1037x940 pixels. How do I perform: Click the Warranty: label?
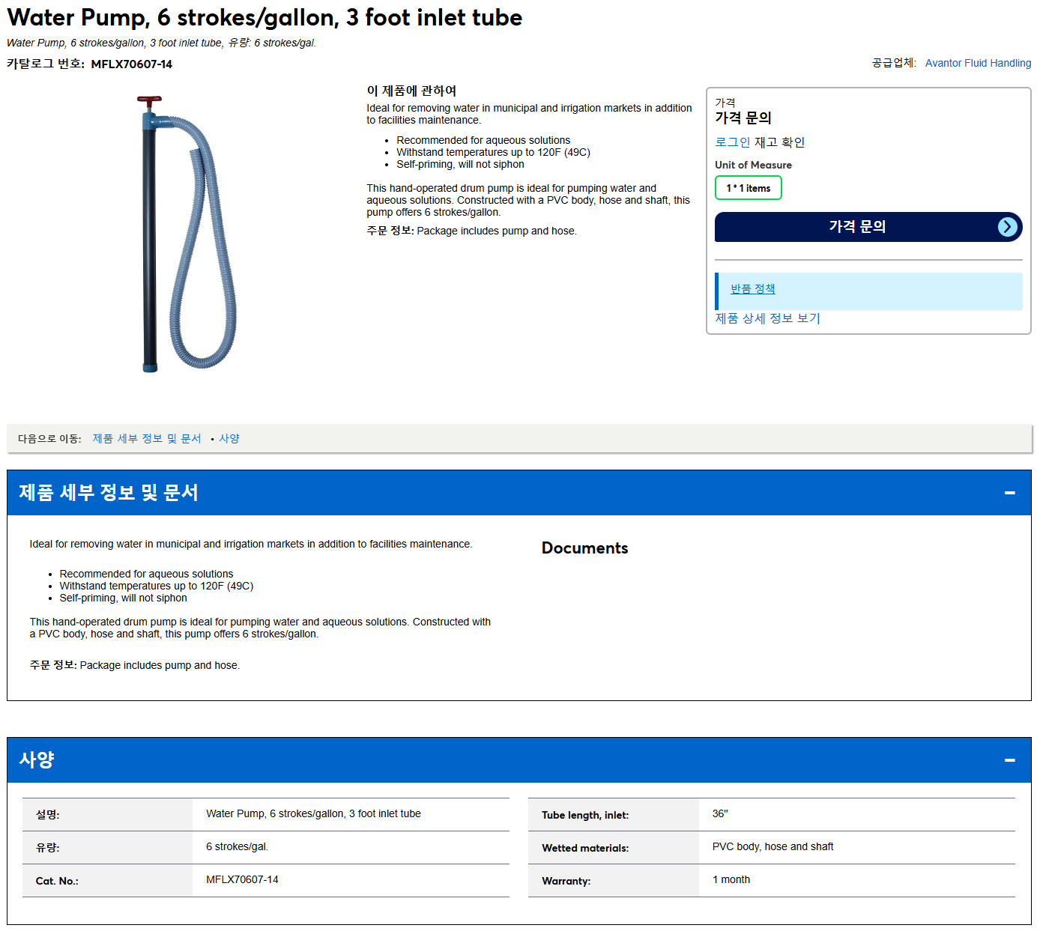point(566,882)
